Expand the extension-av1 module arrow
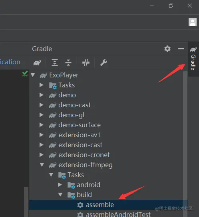This screenshot has width=199, height=217. pyautogui.click(x=41, y=135)
